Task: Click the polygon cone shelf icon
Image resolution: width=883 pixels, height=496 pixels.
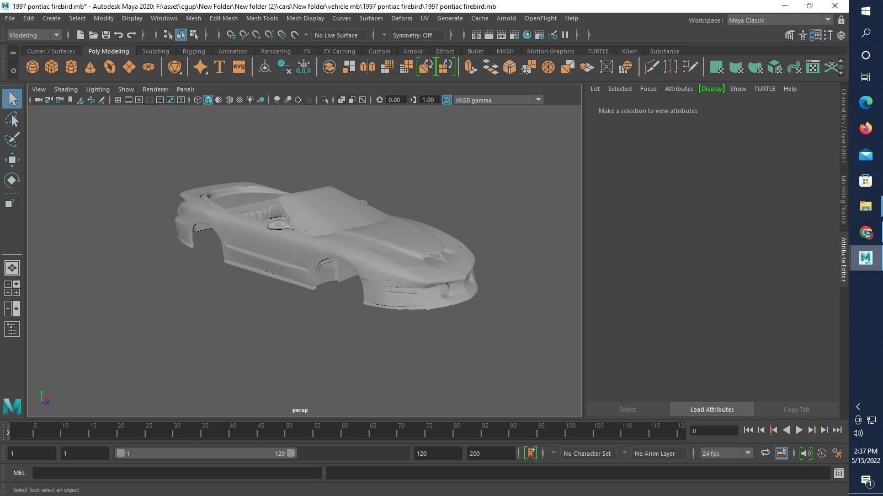Action: (x=90, y=67)
